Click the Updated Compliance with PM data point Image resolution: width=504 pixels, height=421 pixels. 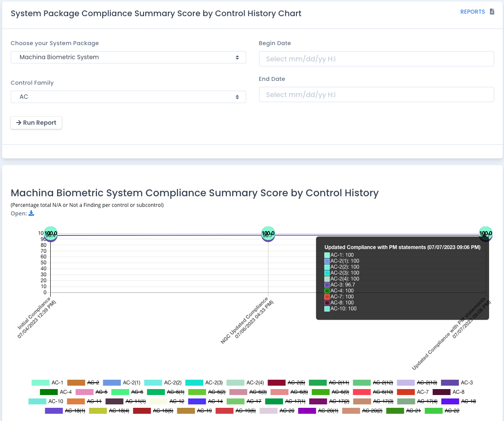pyautogui.click(x=485, y=234)
